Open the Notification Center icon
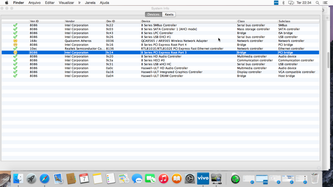 (325, 3)
